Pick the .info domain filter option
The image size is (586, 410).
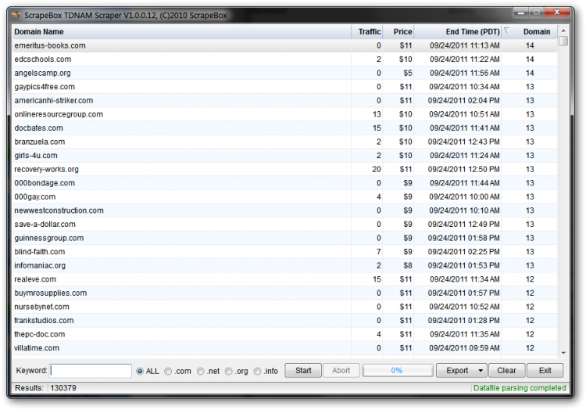pyautogui.click(x=259, y=371)
